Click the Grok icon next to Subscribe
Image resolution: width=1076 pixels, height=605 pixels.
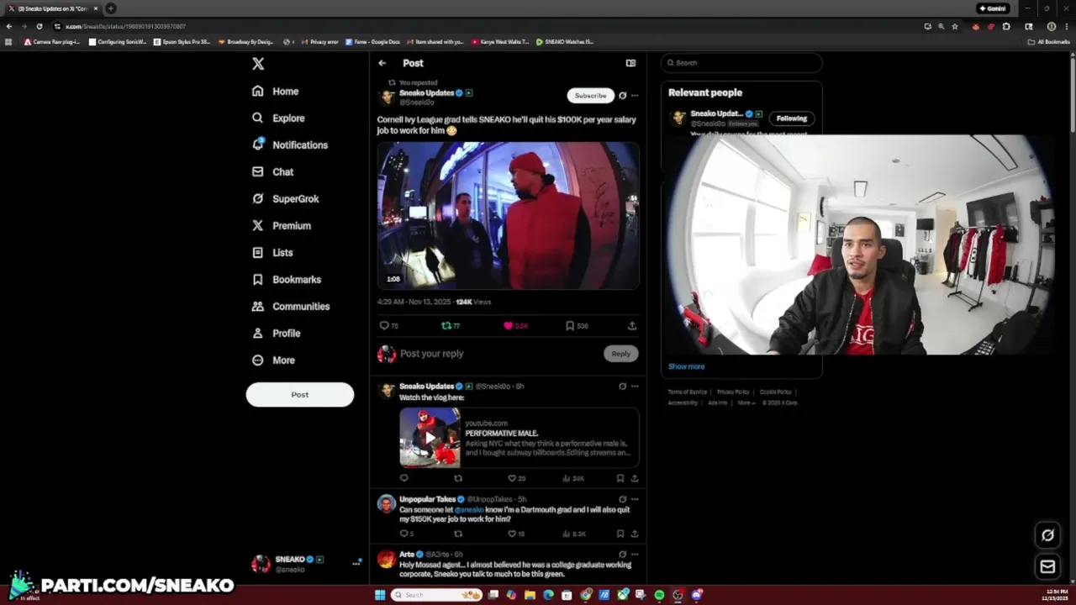pos(622,96)
